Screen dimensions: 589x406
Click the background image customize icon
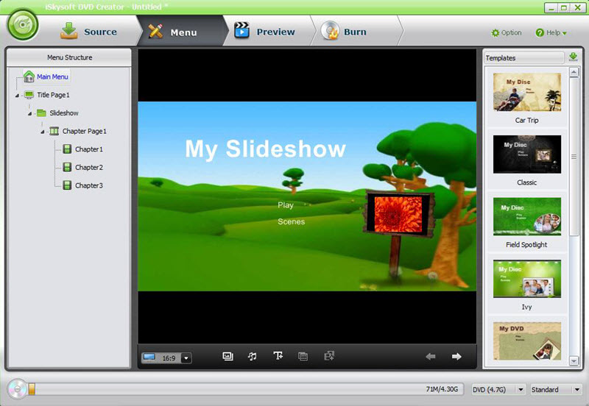(x=228, y=356)
